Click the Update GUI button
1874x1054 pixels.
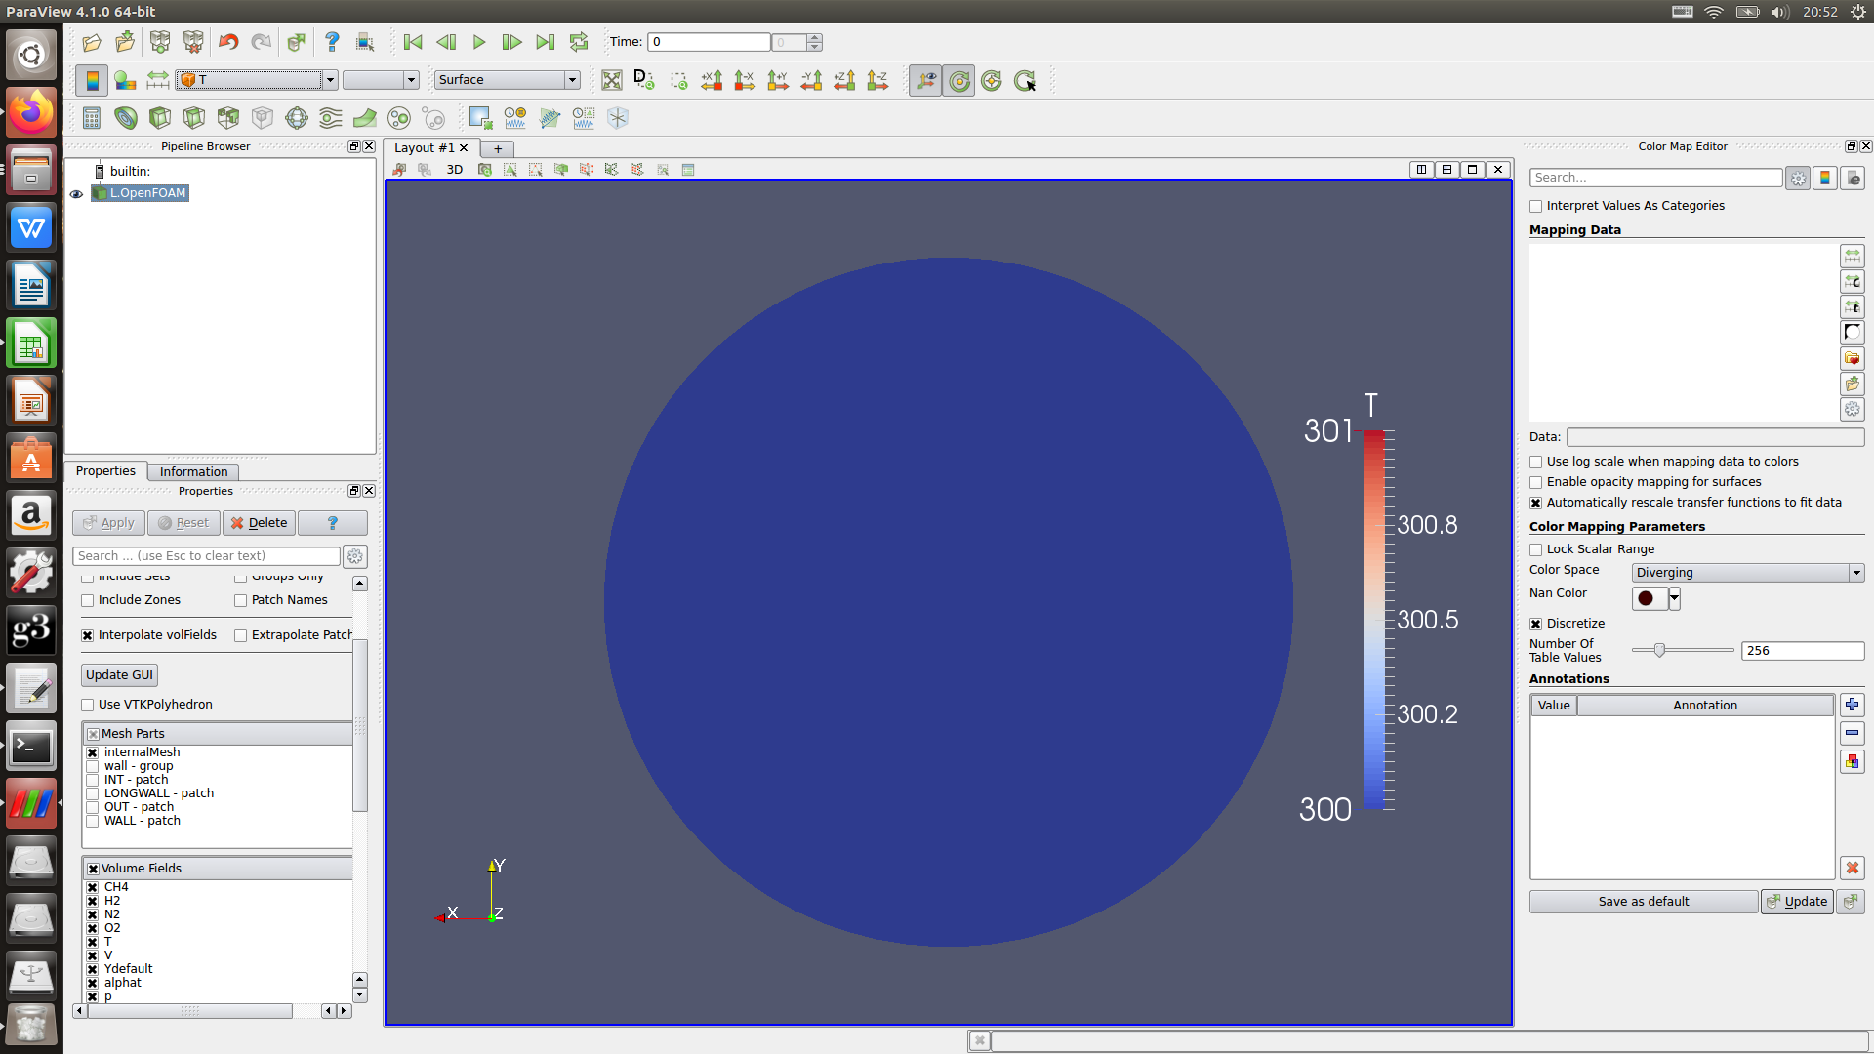(119, 675)
